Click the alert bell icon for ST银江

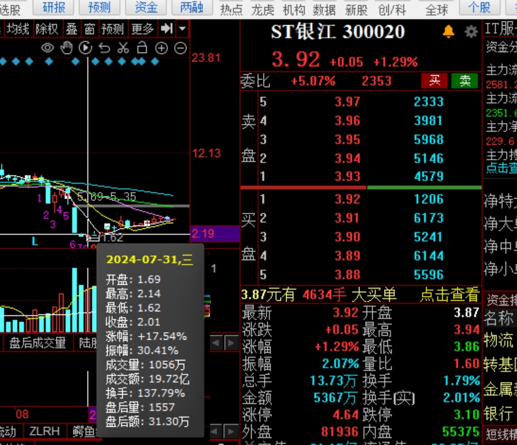448,32
